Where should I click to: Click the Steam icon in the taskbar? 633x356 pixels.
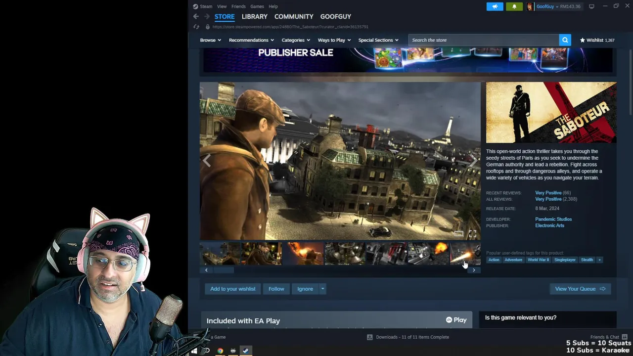[245, 351]
